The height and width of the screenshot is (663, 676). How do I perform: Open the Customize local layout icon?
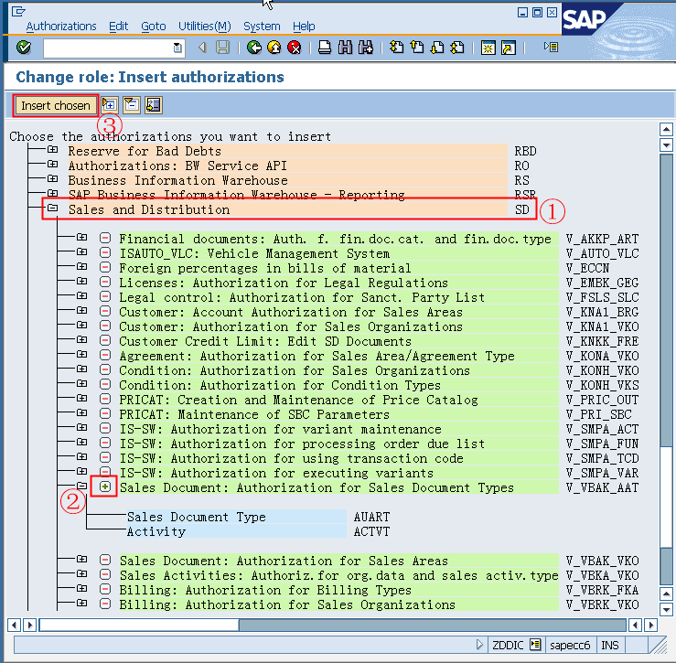[x=551, y=47]
